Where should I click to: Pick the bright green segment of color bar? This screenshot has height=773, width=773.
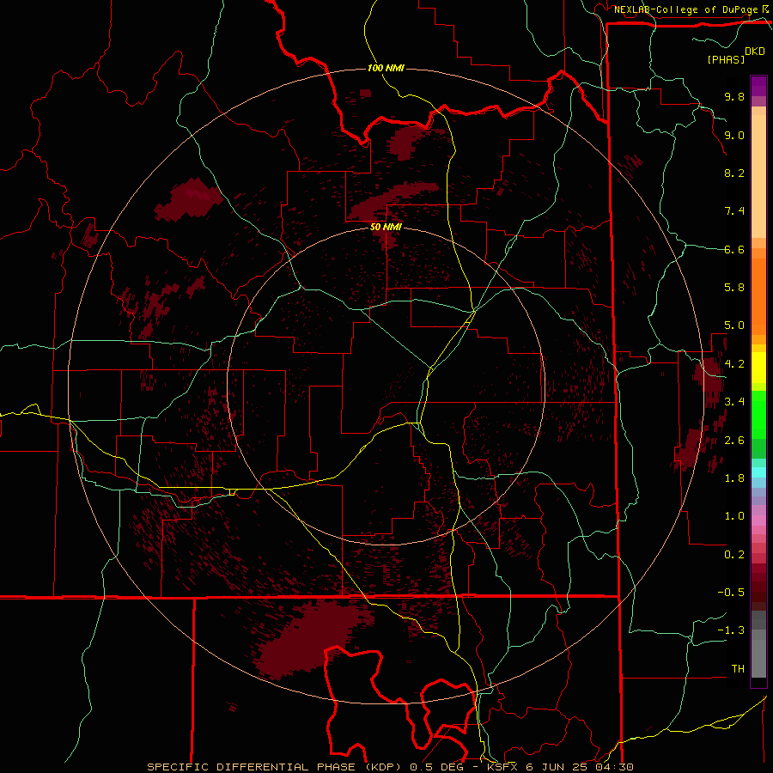pyautogui.click(x=758, y=413)
